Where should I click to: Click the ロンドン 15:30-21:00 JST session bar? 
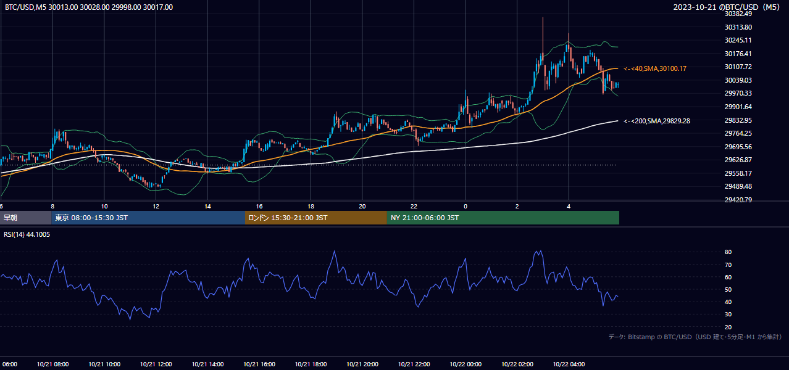click(x=316, y=218)
